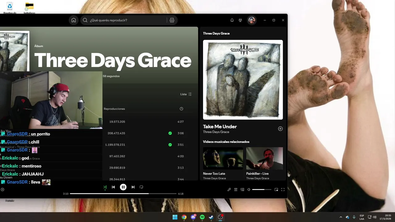The image size is (395, 222).
Task: Switch the 'Lista' view mode
Action: [186, 94]
